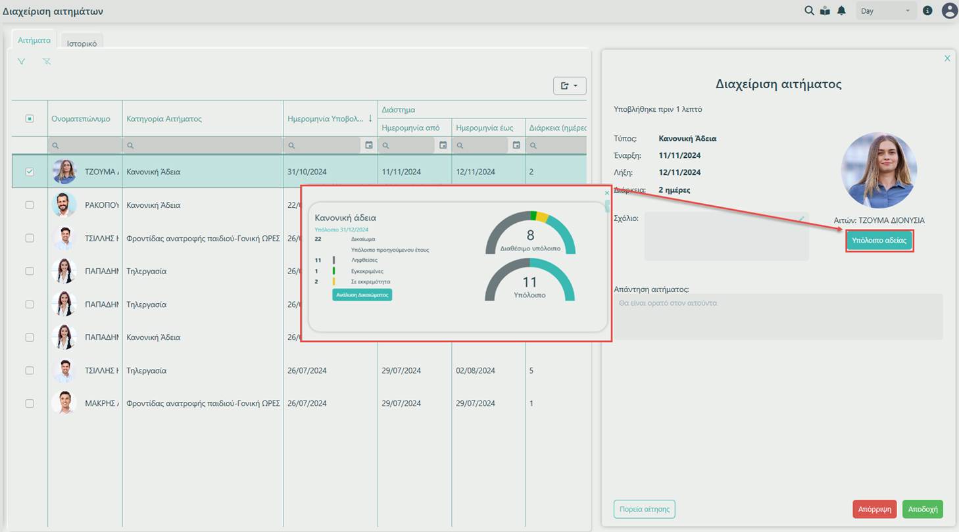Open the filter icon above the requests table
The width and height of the screenshot is (959, 532).
(x=22, y=61)
